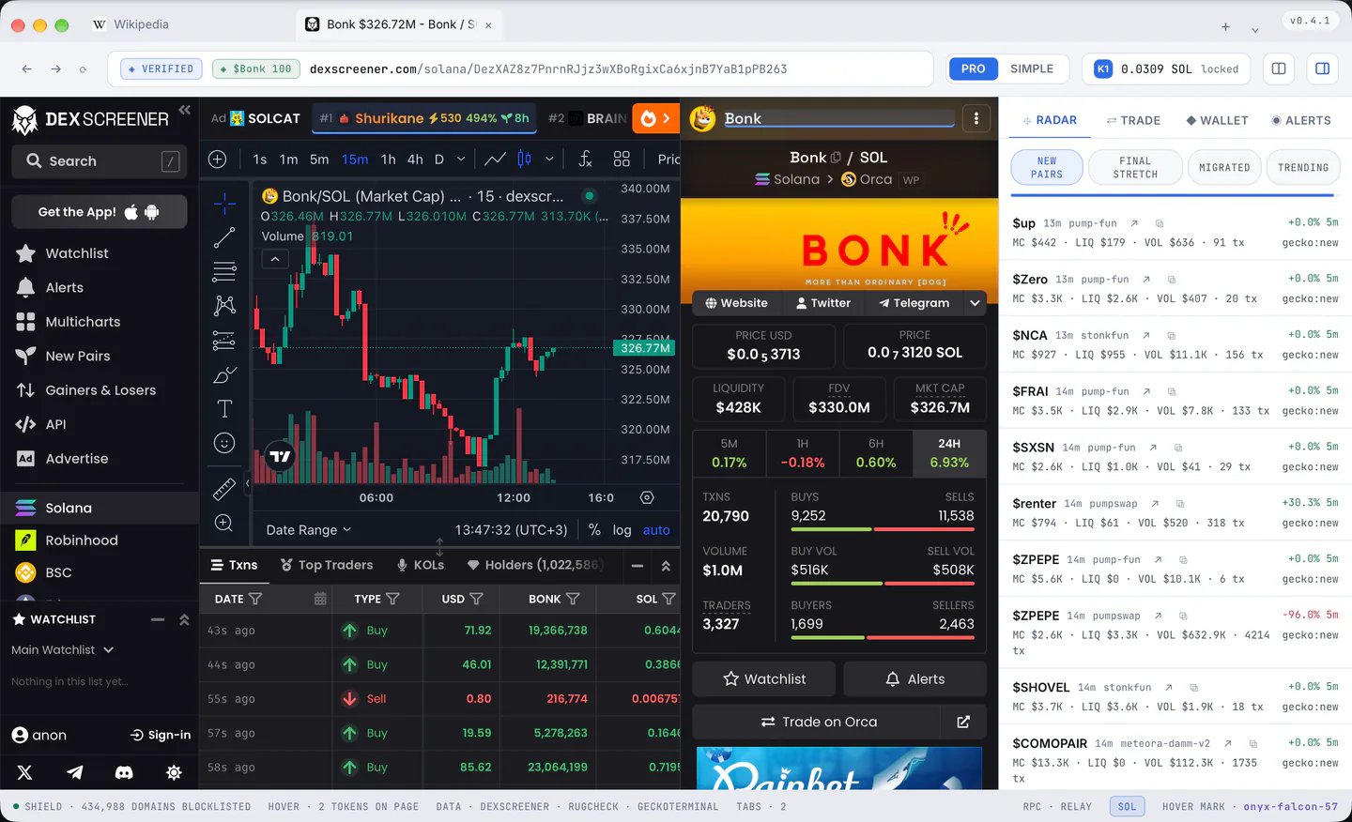Open the chart type dropdown arrow
The height and width of the screenshot is (822, 1352).
click(x=549, y=160)
